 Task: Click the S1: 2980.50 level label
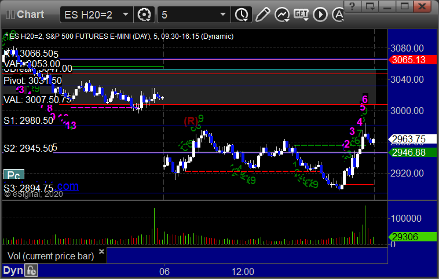pos(28,120)
